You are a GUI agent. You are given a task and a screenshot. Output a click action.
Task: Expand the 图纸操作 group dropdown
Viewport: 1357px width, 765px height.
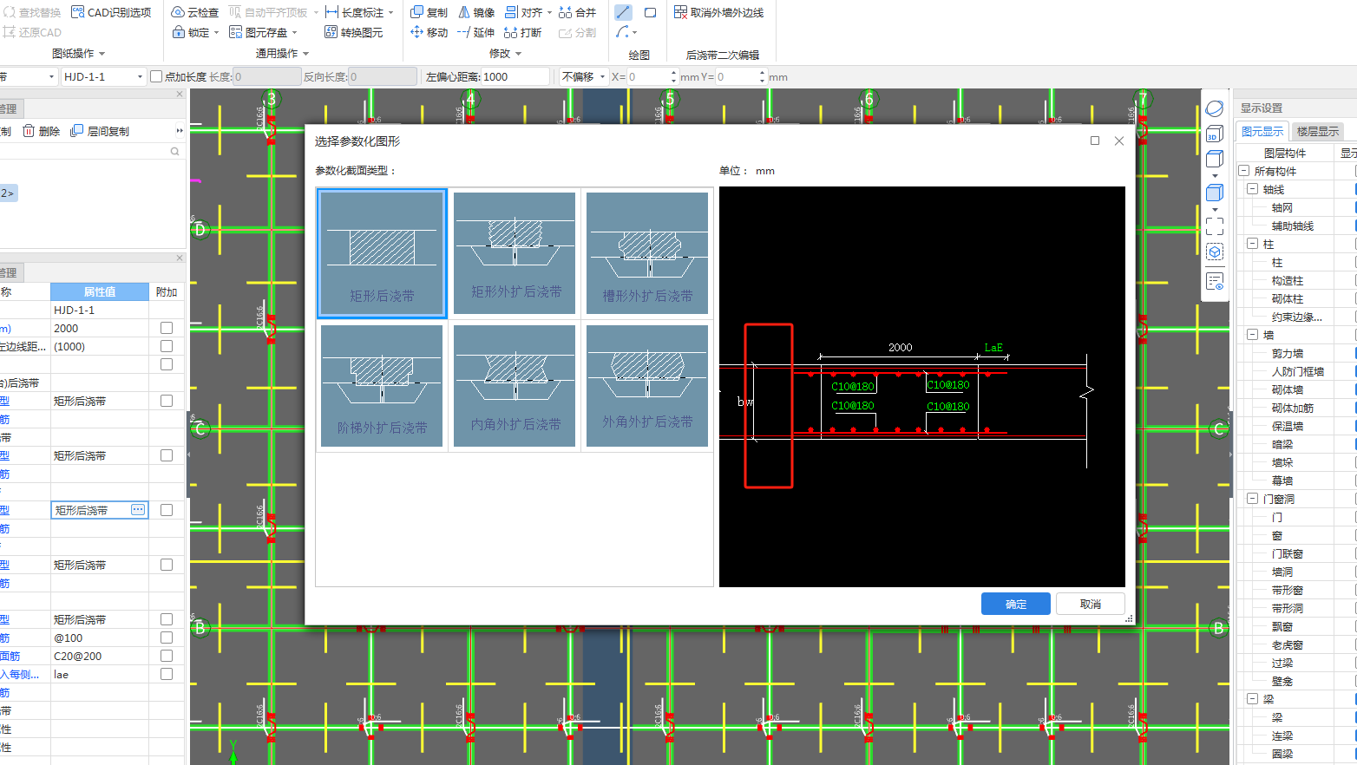79,54
